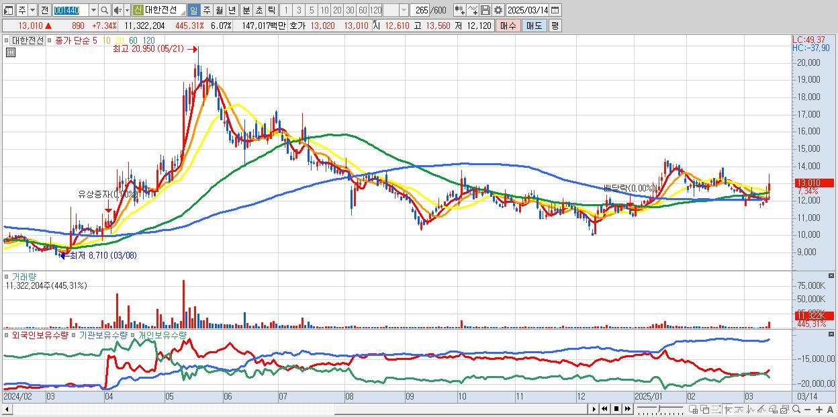Select the 10 interval button
Viewport: 838px width, 417px height.
tap(324, 10)
